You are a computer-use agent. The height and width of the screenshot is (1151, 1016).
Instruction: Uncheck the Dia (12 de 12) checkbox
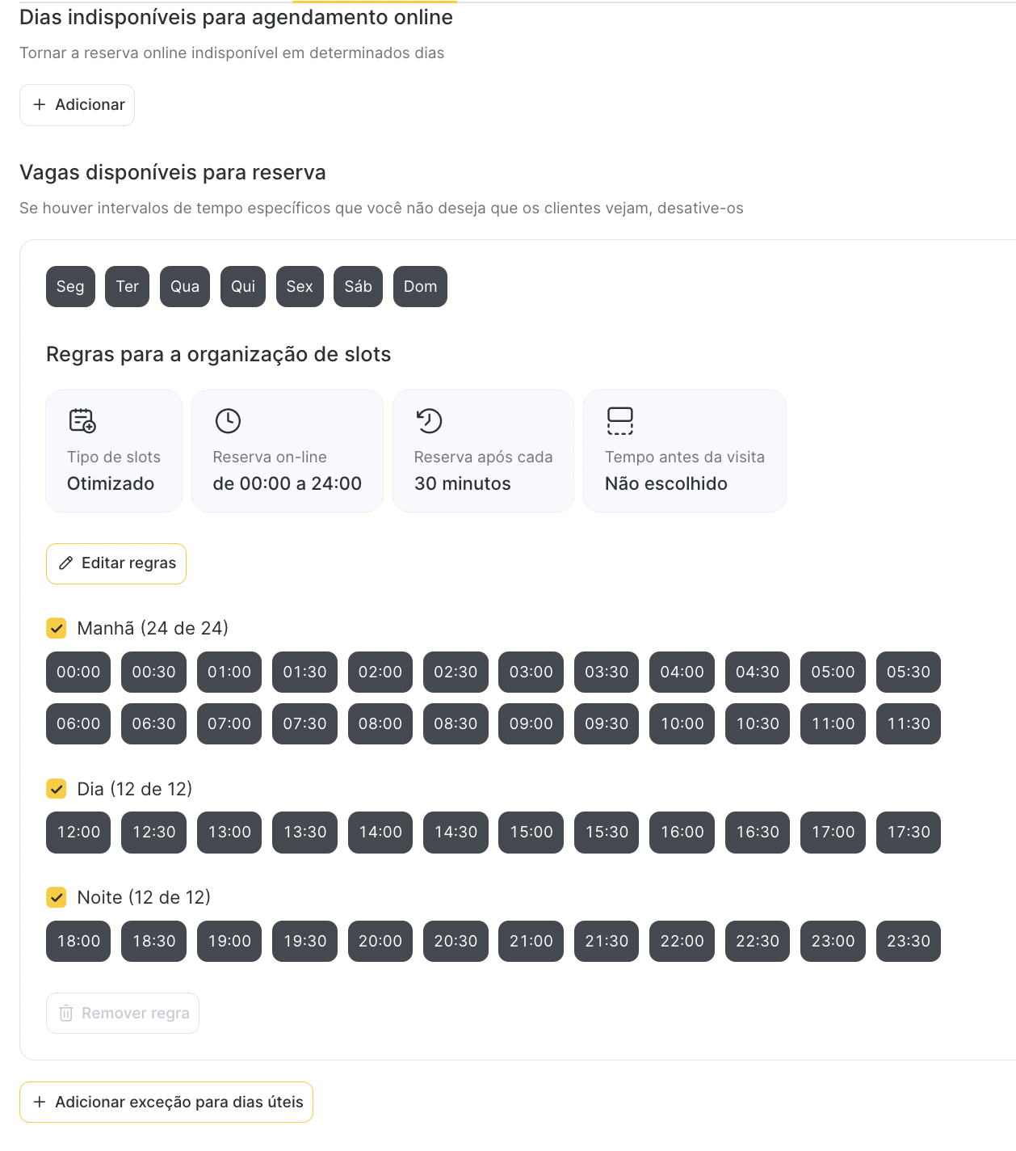coord(57,789)
